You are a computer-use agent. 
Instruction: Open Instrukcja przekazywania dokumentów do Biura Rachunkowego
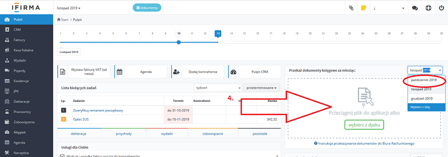pyautogui.click(x=364, y=143)
